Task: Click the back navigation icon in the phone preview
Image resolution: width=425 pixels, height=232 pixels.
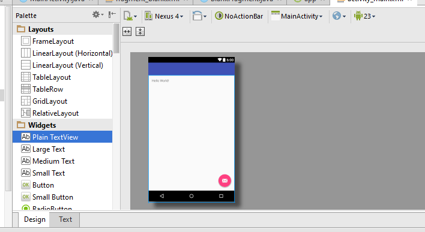Action: coord(162,195)
